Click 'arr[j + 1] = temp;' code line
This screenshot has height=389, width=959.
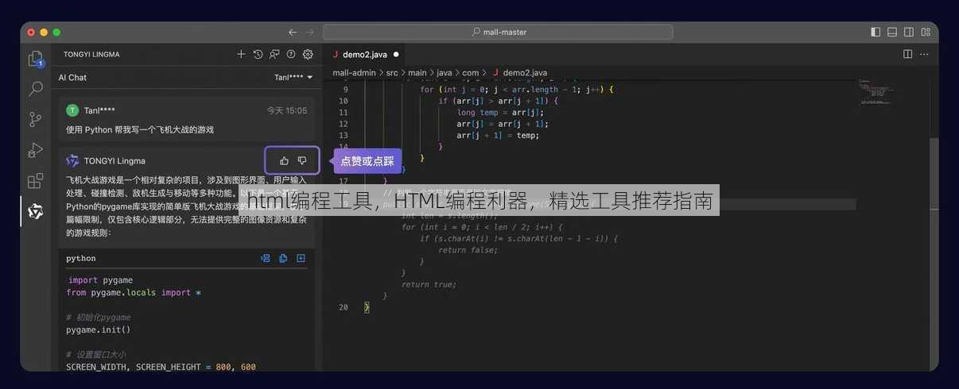498,136
